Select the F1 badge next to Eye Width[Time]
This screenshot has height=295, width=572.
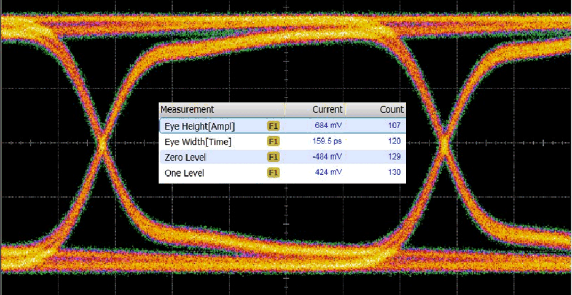273,142
